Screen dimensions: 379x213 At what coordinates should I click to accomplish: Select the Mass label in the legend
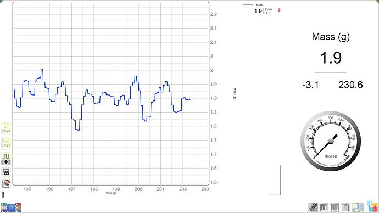pyautogui.click(x=259, y=5)
